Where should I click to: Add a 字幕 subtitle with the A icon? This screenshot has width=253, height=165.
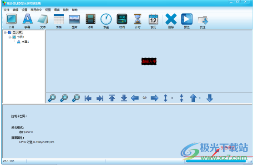[27, 21]
